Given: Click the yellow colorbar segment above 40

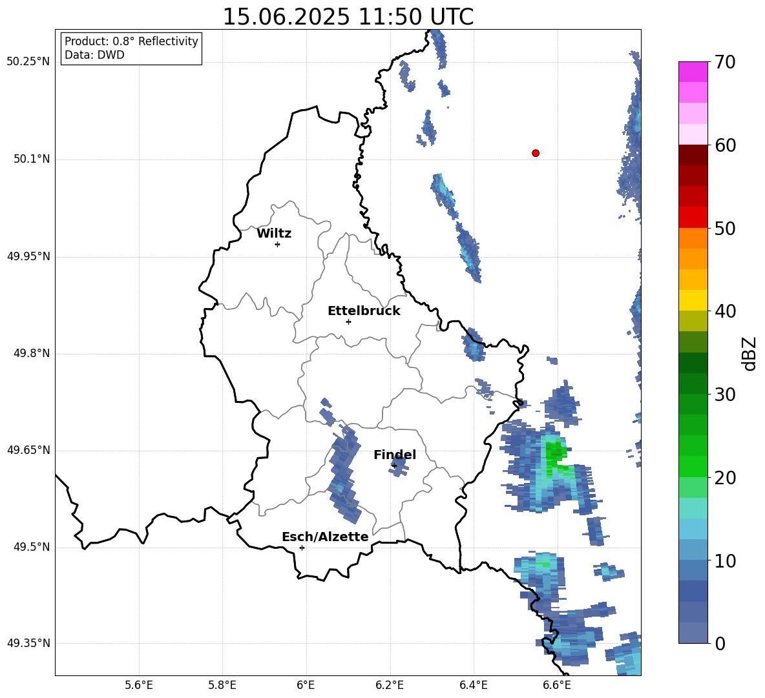Looking at the screenshot, I should [693, 301].
